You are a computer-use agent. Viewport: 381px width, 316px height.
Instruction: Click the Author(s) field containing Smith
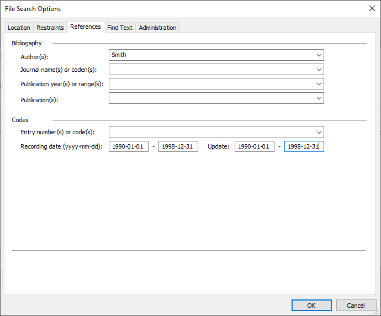pyautogui.click(x=210, y=55)
